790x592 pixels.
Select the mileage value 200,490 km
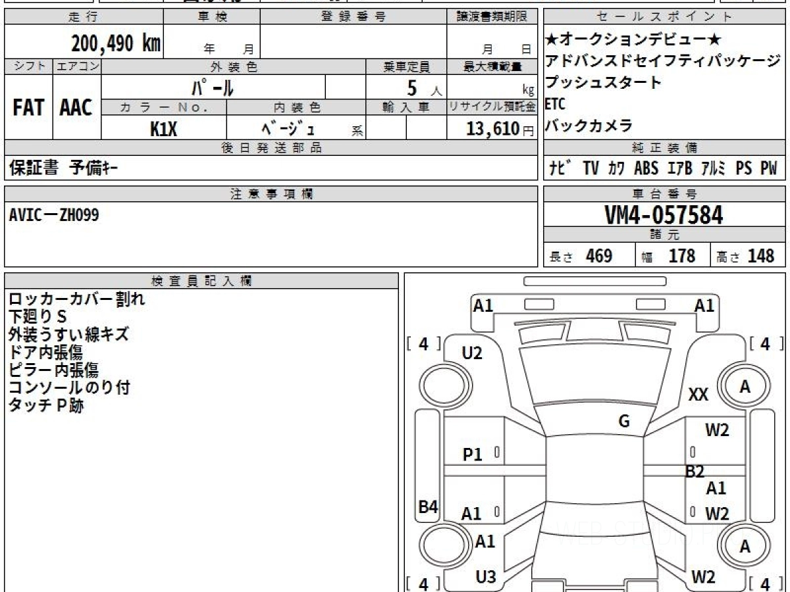click(x=116, y=43)
